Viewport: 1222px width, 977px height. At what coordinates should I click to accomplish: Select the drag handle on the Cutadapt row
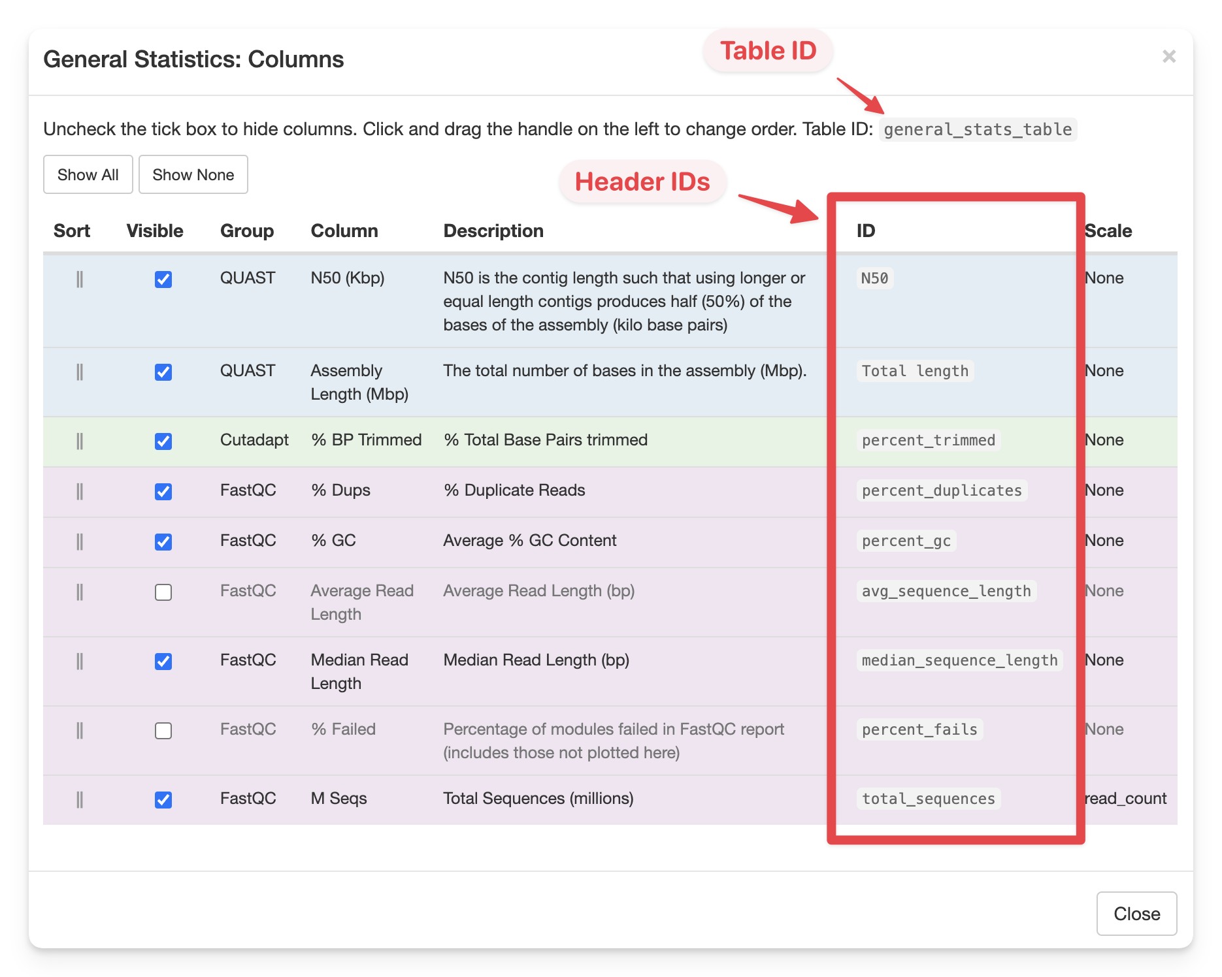[80, 440]
